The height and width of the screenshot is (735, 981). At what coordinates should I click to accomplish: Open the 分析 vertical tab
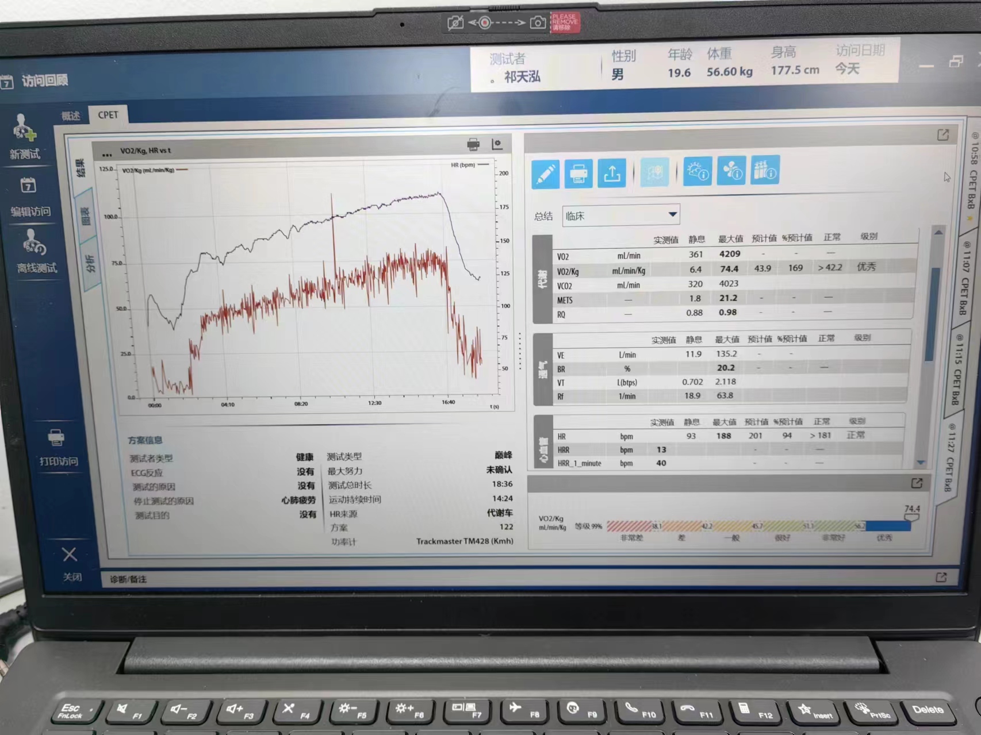pyautogui.click(x=90, y=264)
